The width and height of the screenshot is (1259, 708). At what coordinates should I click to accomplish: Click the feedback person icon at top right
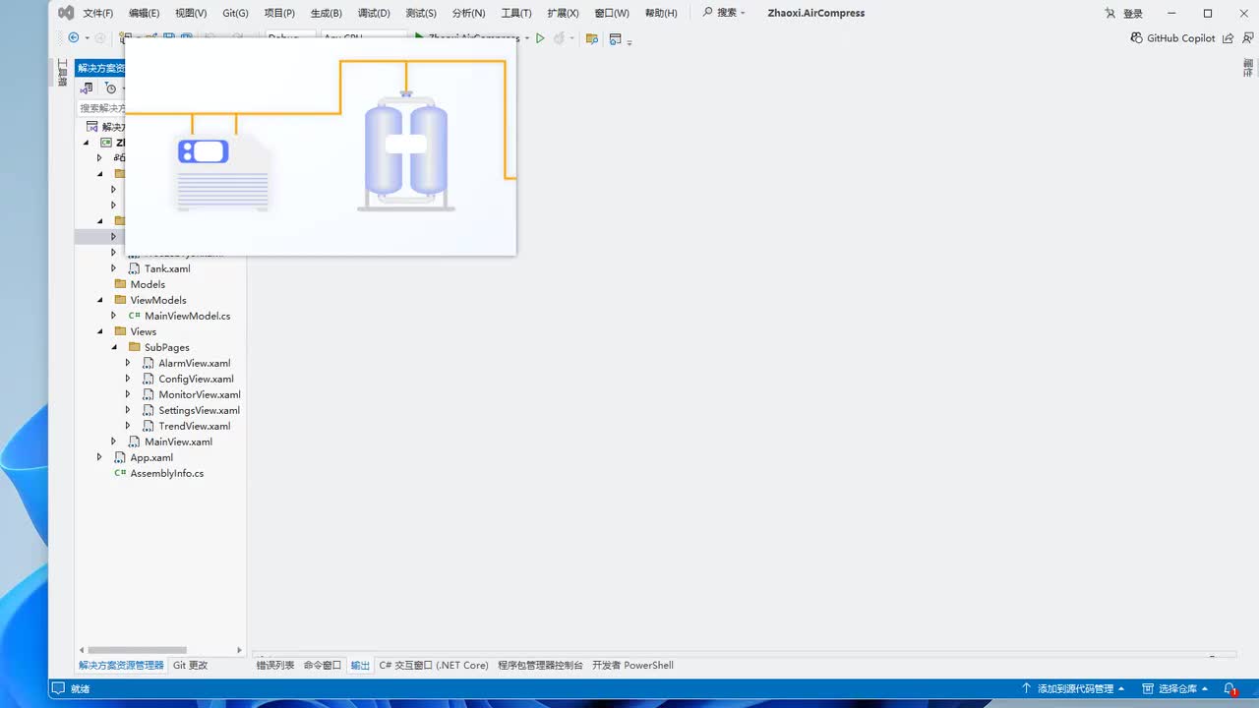tap(1246, 38)
